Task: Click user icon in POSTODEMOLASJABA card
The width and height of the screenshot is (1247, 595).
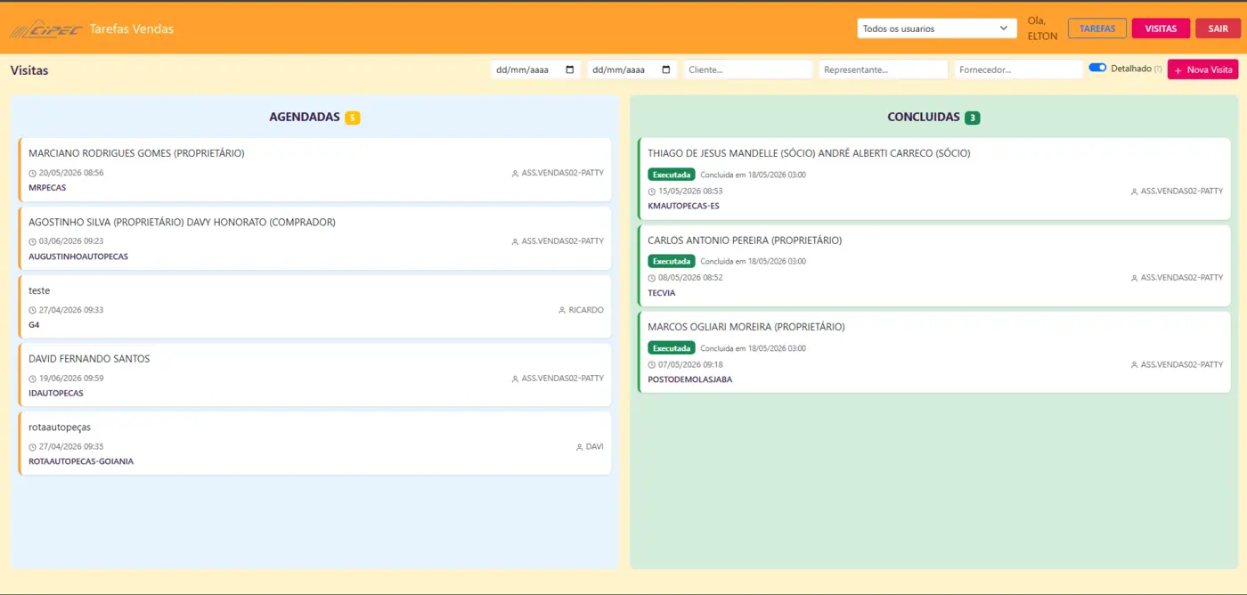Action: point(1135,365)
